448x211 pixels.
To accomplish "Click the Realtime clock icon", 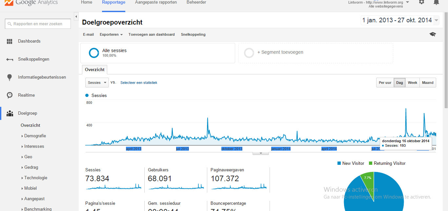I will 10,95.
